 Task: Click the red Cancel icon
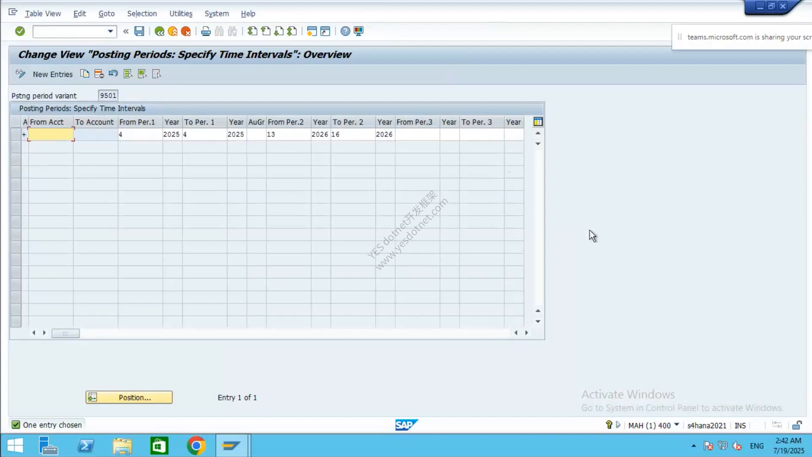tap(186, 31)
